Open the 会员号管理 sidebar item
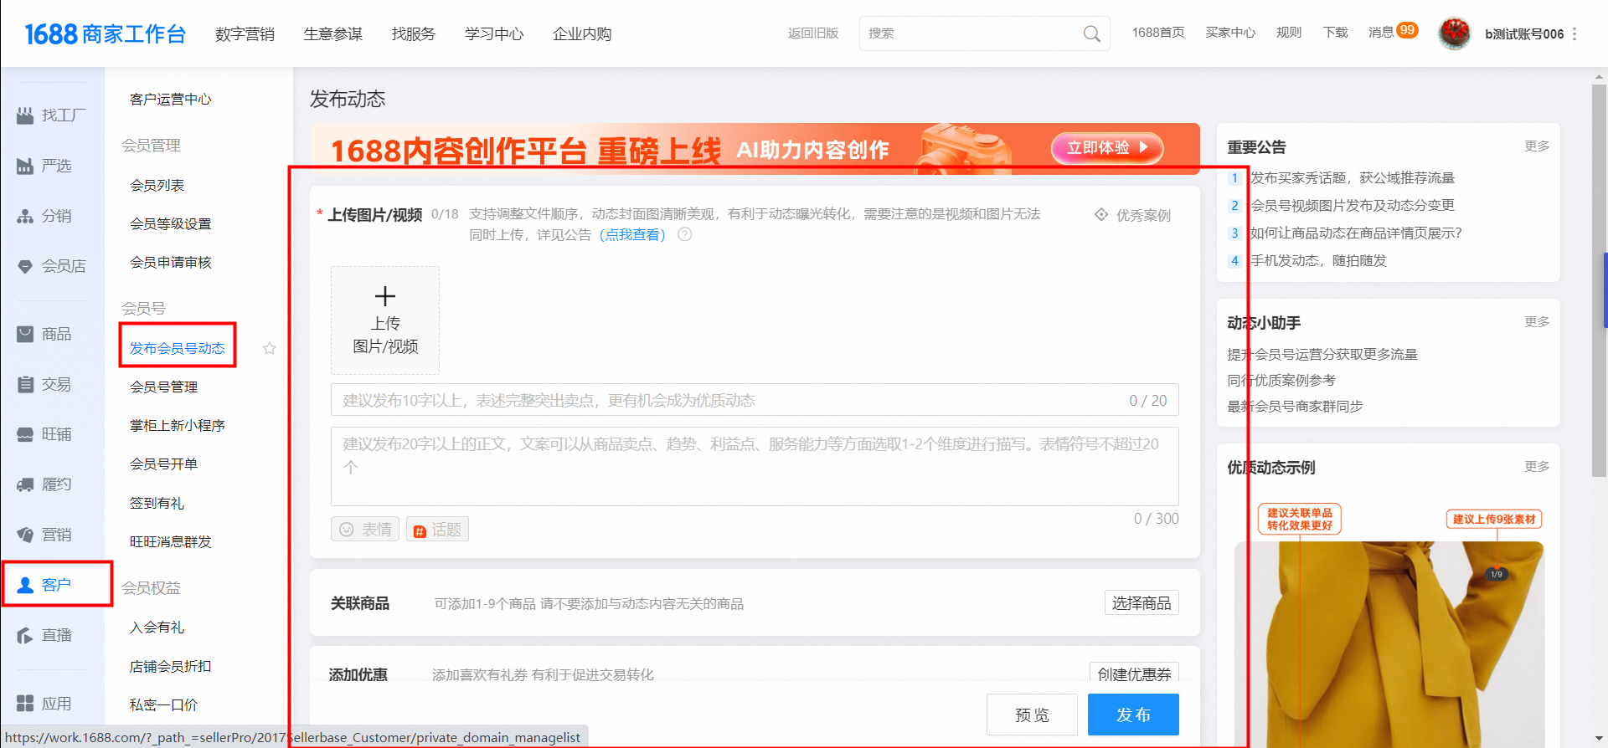The image size is (1608, 748). pyautogui.click(x=164, y=387)
